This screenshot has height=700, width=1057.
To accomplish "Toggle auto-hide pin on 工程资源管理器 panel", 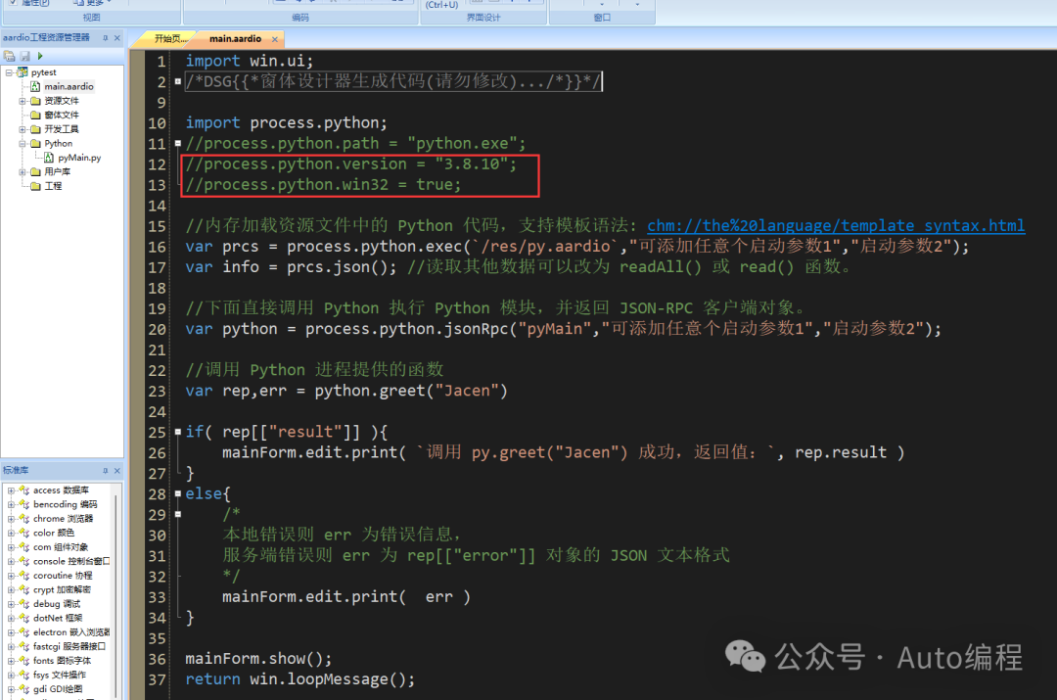I will (106, 37).
